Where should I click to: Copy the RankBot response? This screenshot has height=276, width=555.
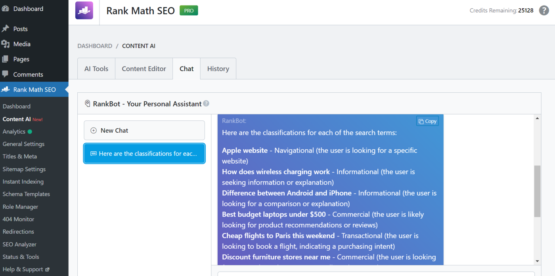pos(427,121)
